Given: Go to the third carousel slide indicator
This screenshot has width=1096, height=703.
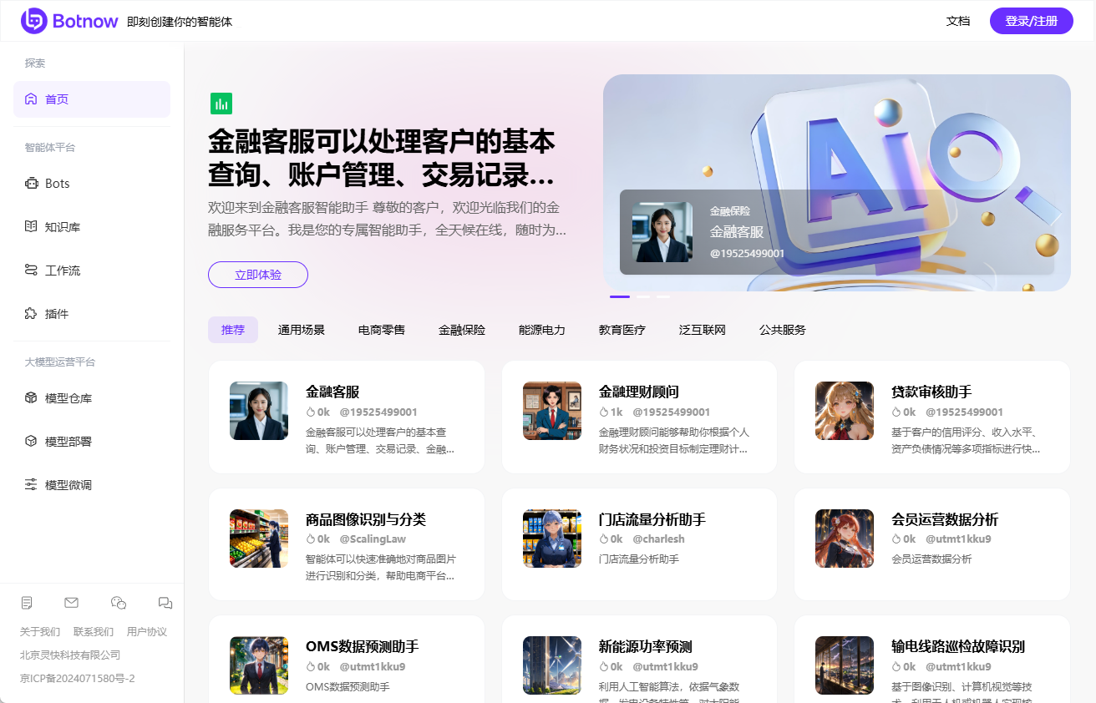Looking at the screenshot, I should coord(663,296).
